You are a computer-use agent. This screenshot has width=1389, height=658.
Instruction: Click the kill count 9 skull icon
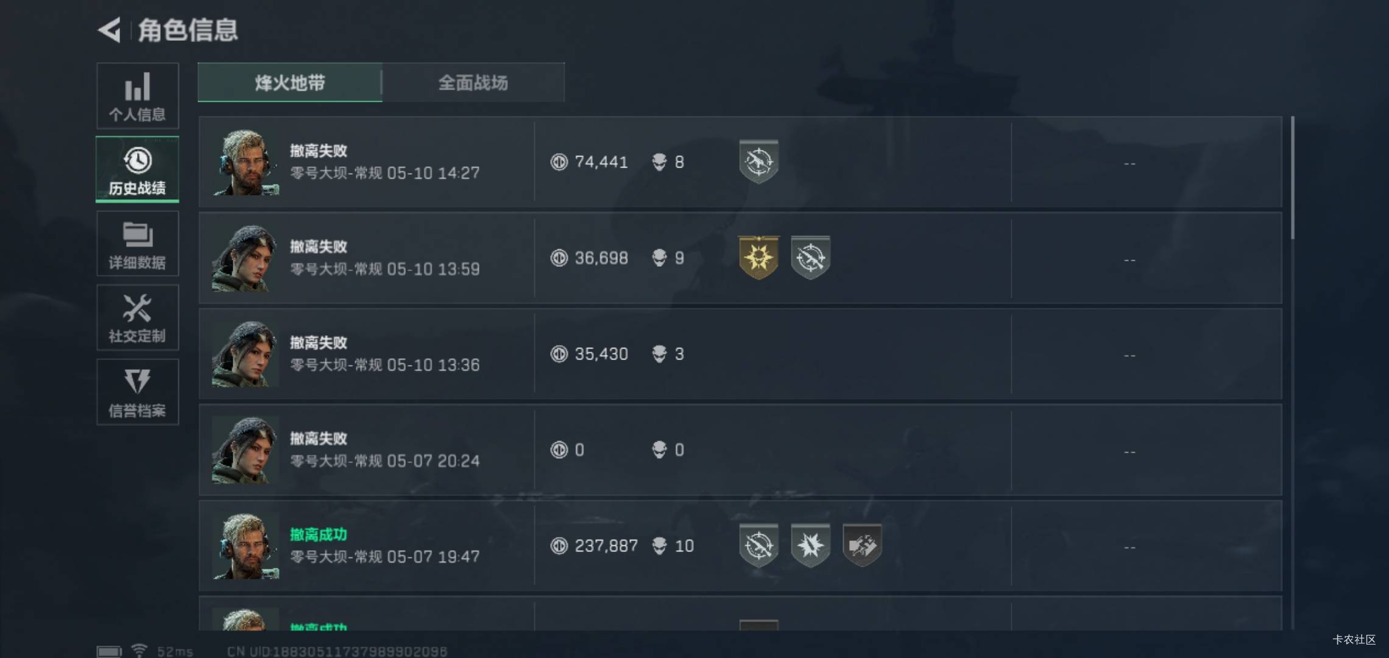659,258
